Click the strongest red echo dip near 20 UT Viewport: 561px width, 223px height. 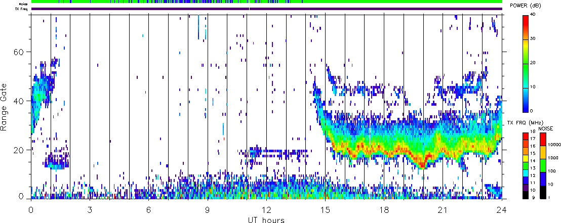(423, 164)
